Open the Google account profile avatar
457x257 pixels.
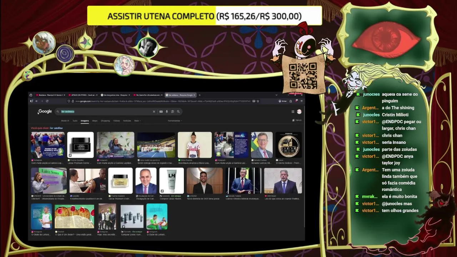(x=299, y=111)
